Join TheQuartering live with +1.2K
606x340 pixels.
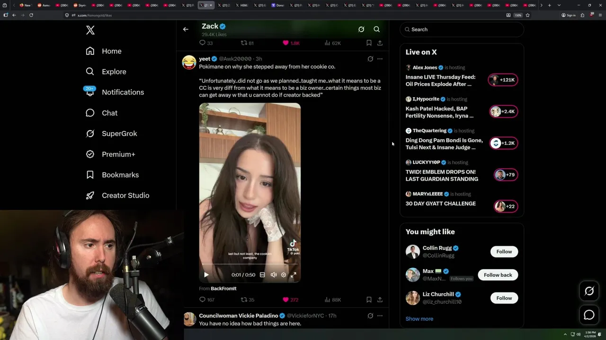tap(503, 143)
